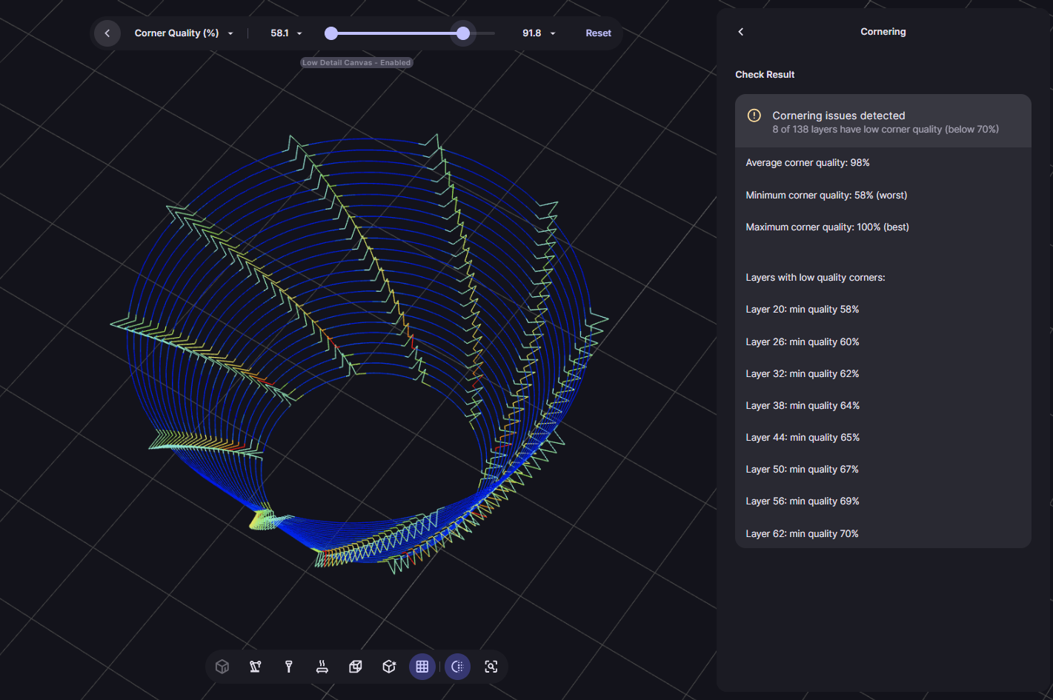The image size is (1053, 700).
Task: Open the 58.1 minimum value dropdown
Action: tap(286, 33)
